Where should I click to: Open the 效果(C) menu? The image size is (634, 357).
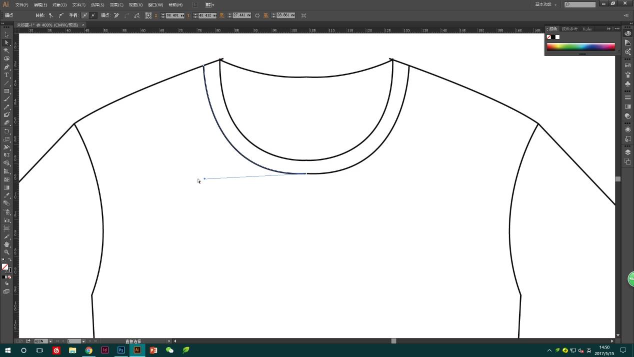point(116,4)
